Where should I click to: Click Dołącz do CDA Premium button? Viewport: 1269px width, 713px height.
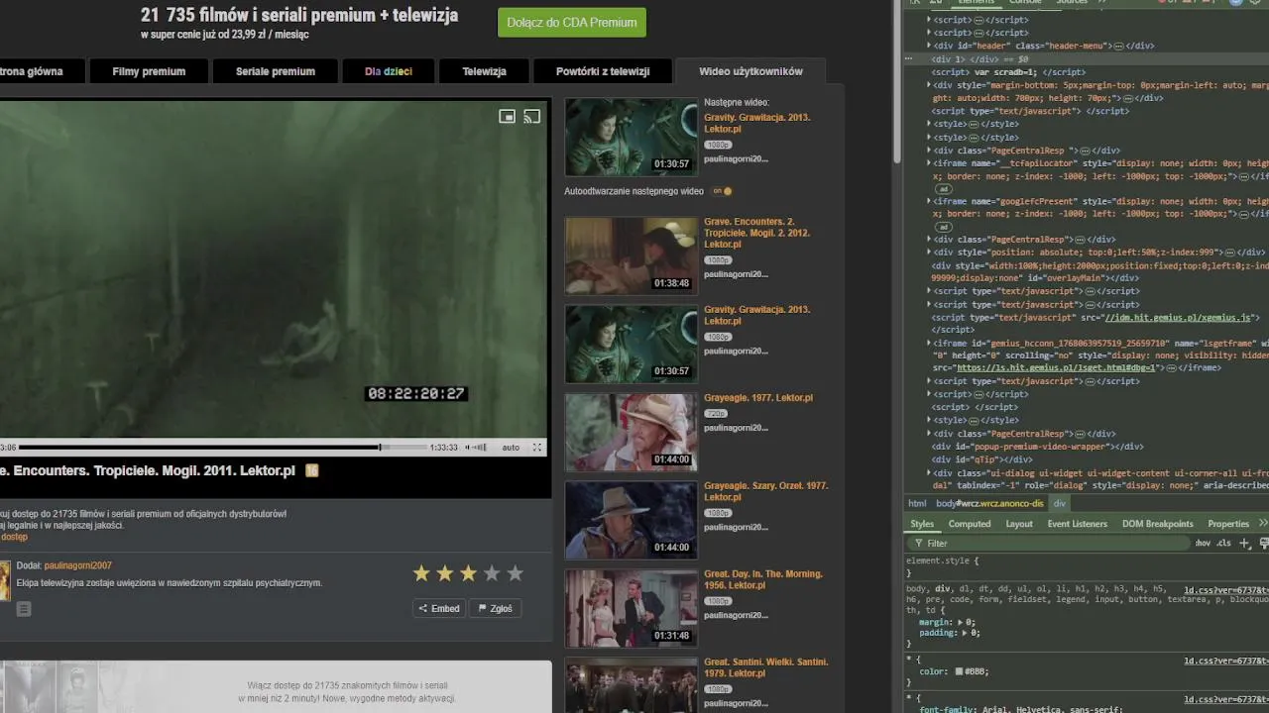pos(572,22)
